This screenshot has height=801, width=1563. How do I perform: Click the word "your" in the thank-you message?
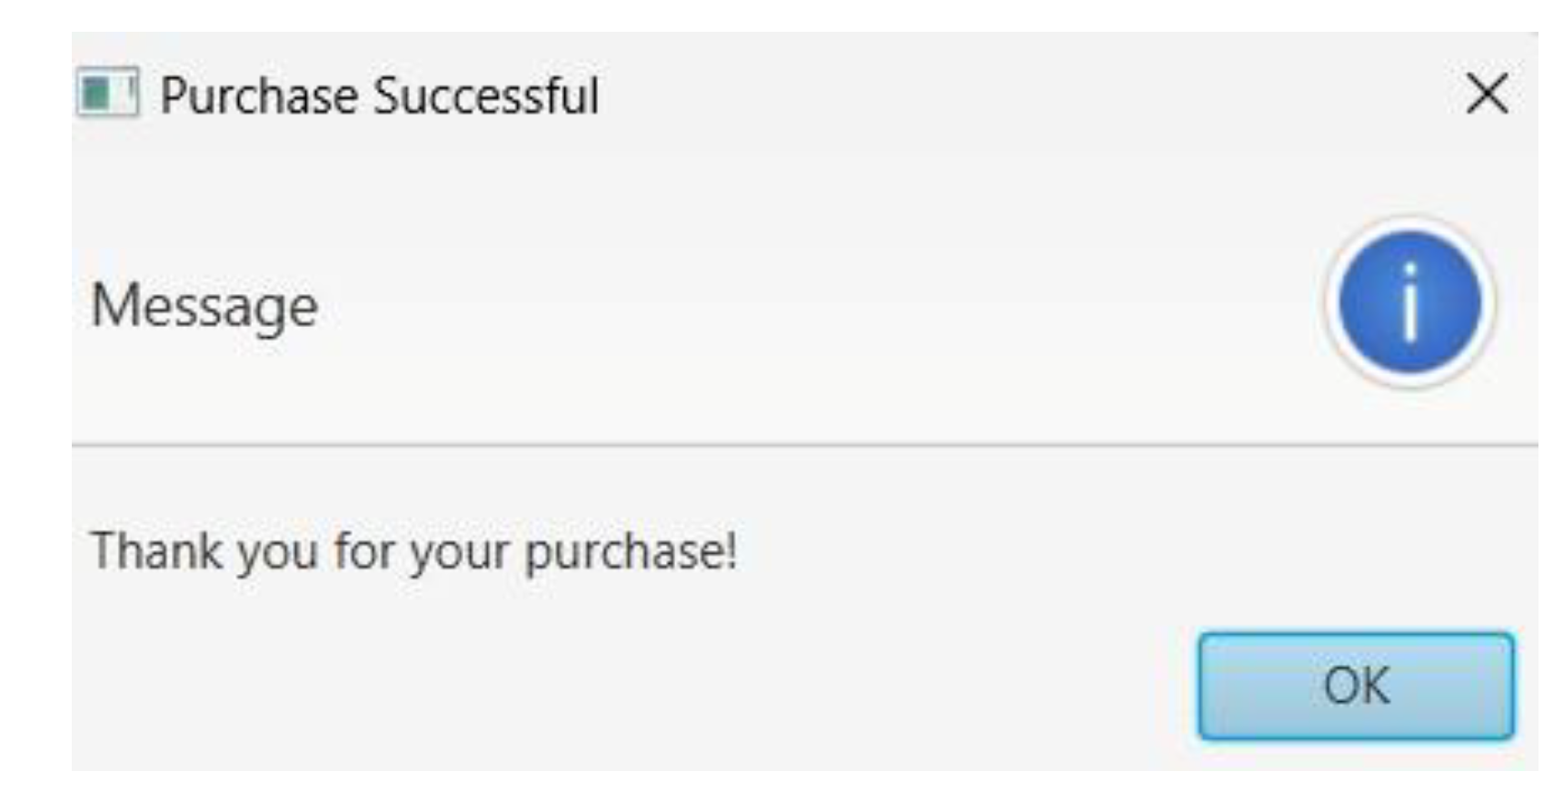(459, 553)
